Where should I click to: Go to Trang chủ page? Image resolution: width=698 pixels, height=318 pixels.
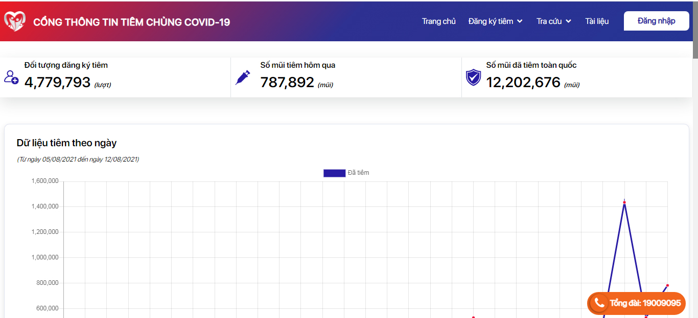(438, 21)
